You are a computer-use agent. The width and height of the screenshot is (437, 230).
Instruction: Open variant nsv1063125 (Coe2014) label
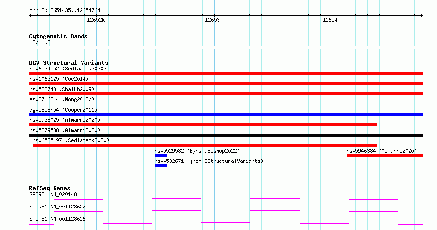coord(59,79)
